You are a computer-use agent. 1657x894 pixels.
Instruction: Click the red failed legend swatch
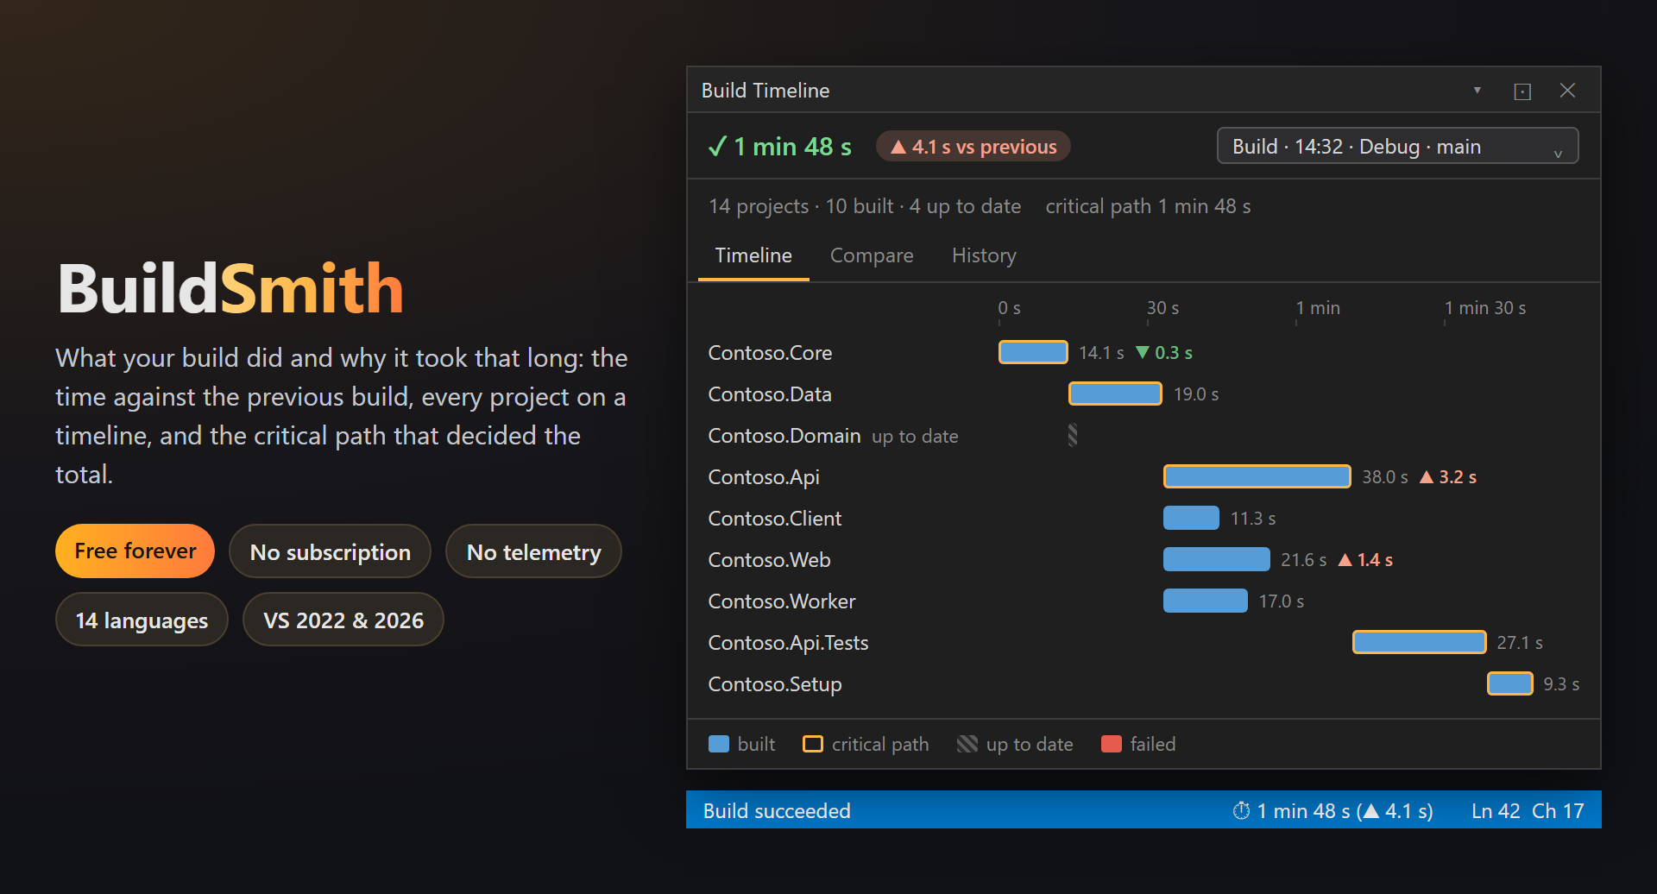click(x=1112, y=744)
